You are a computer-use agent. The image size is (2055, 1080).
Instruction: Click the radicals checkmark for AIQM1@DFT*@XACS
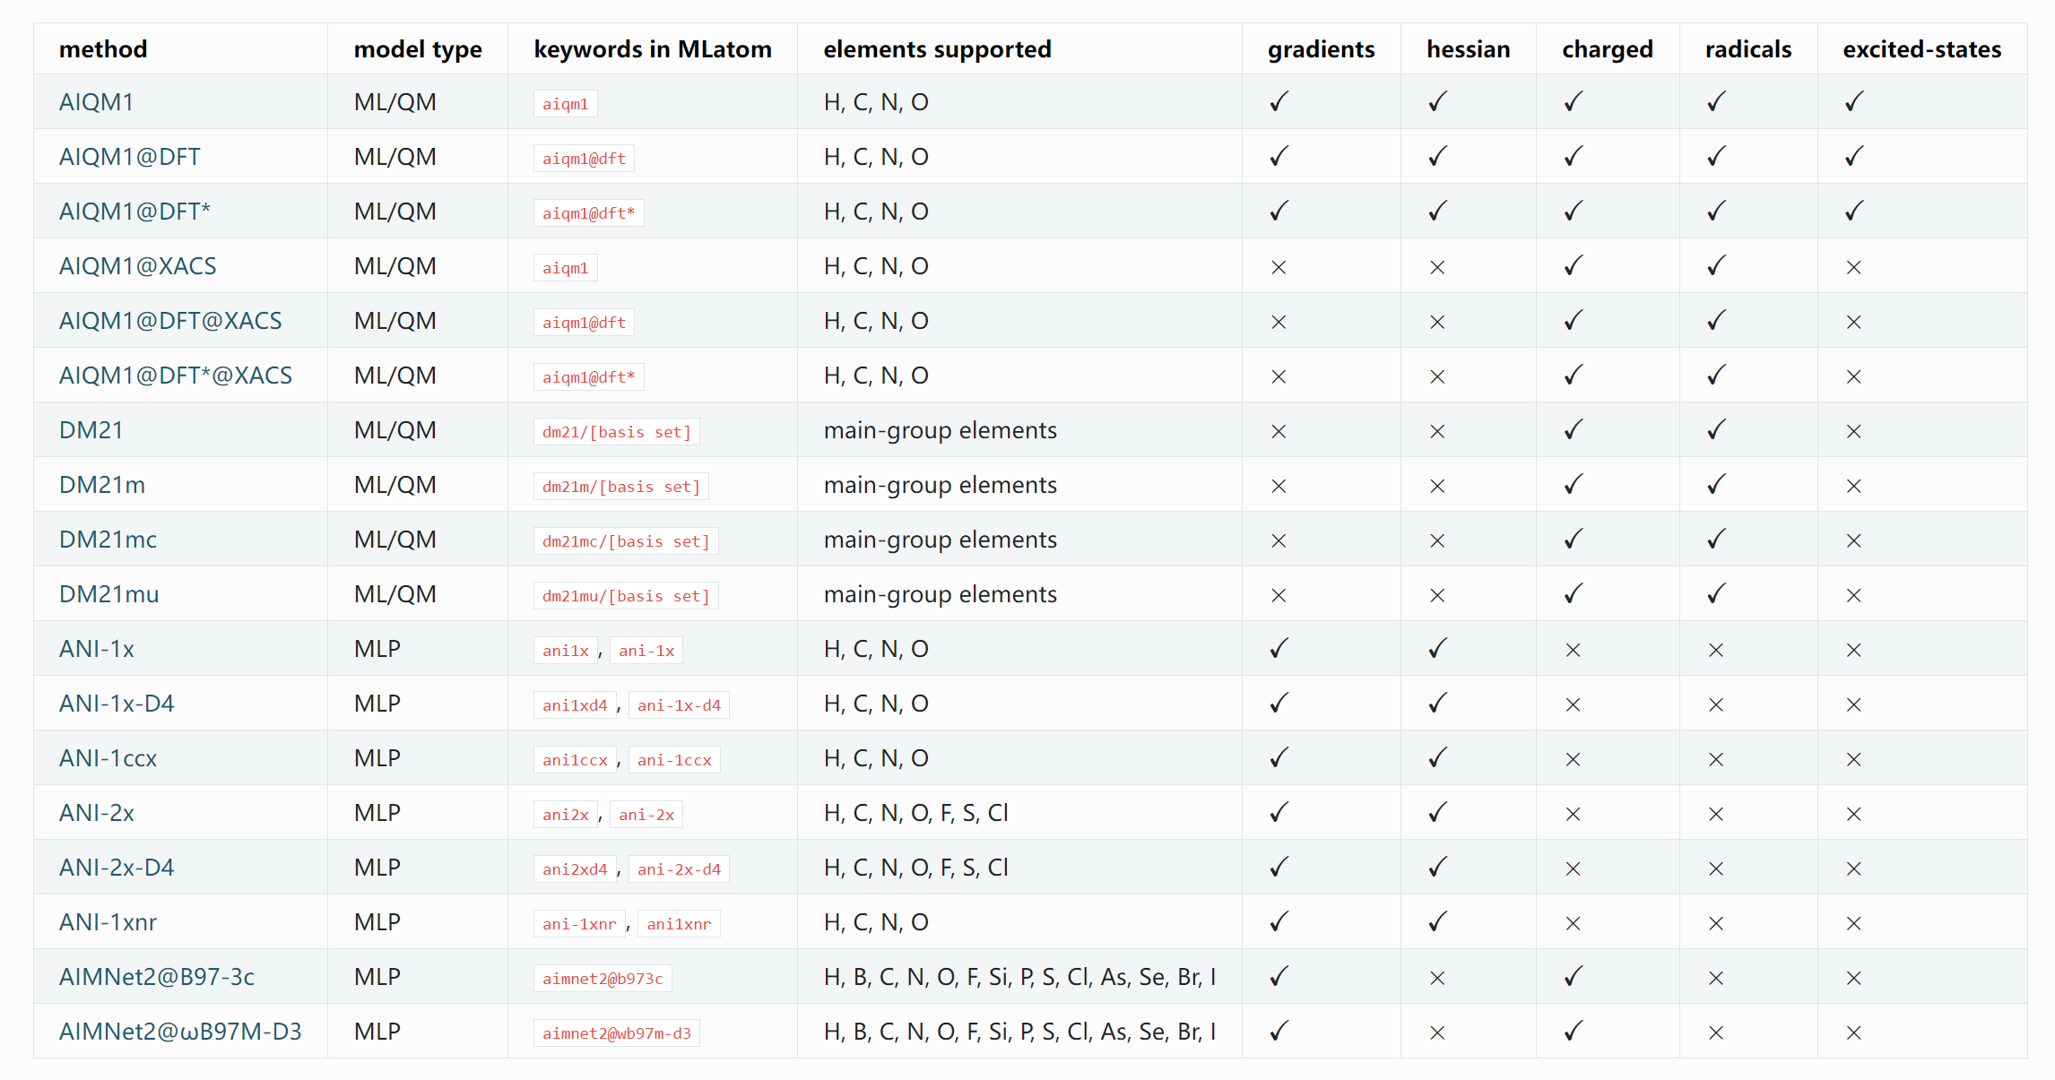(x=1716, y=375)
